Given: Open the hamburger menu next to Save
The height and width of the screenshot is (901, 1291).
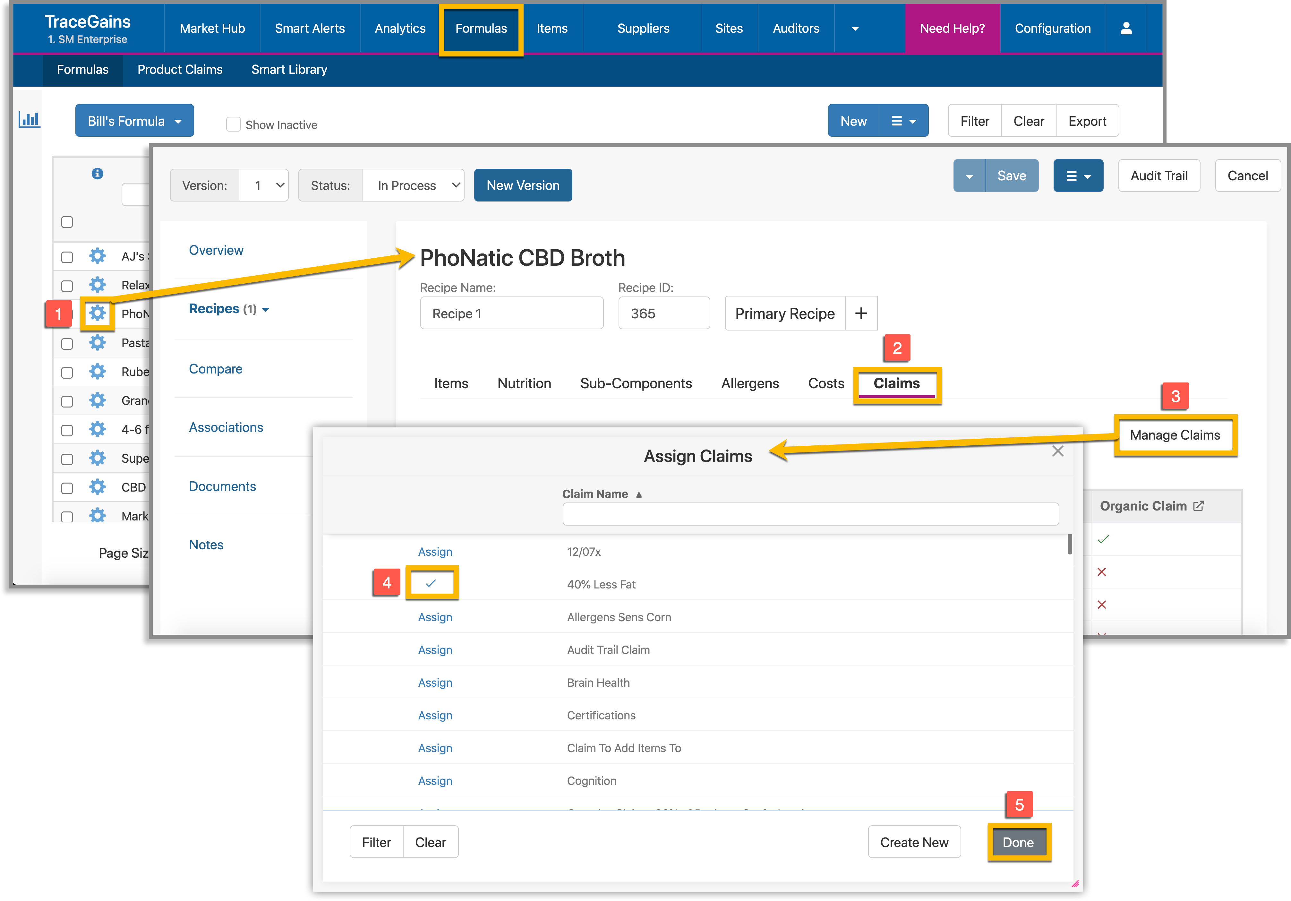Looking at the screenshot, I should pos(1078,175).
